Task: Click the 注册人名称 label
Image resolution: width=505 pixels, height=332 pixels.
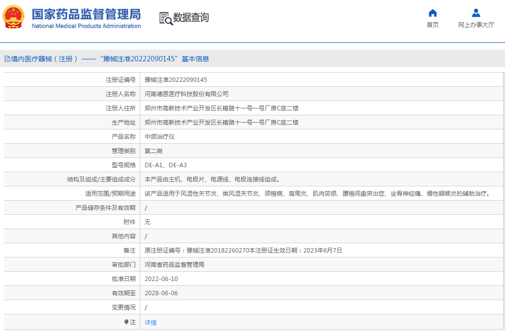Action: [x=120, y=94]
